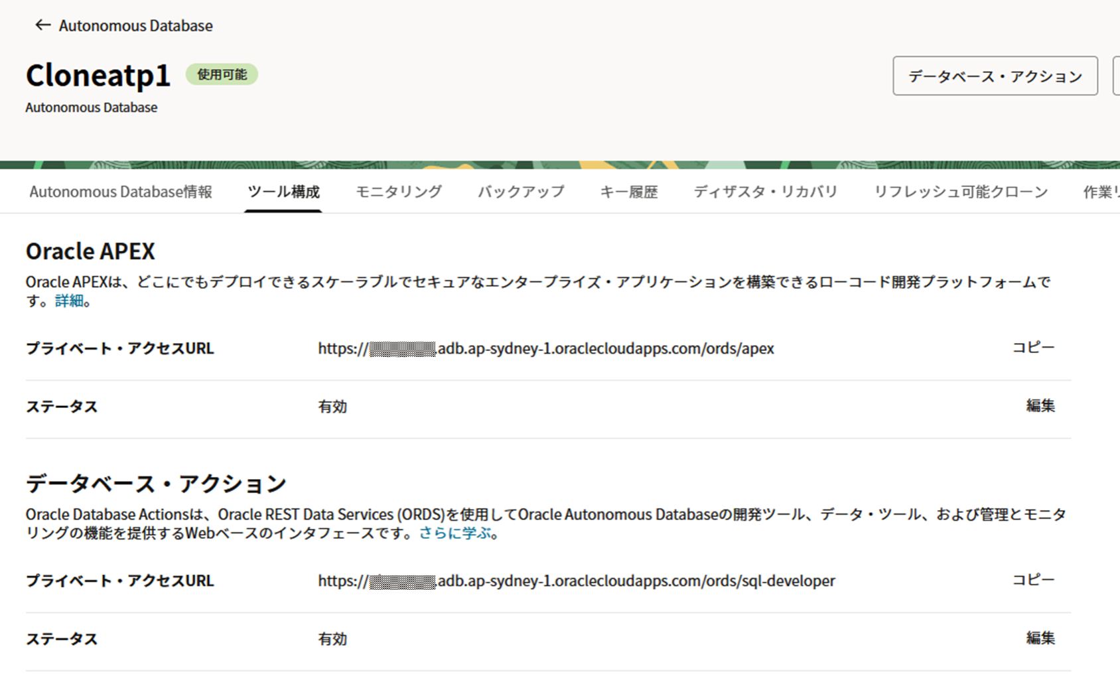1120x692 pixels.
Task: Open the ディザスタ・リカバリ tab
Action: (x=766, y=192)
